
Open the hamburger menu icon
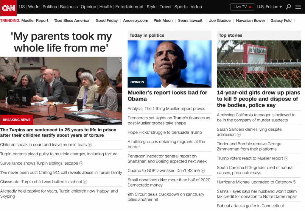(298, 7)
